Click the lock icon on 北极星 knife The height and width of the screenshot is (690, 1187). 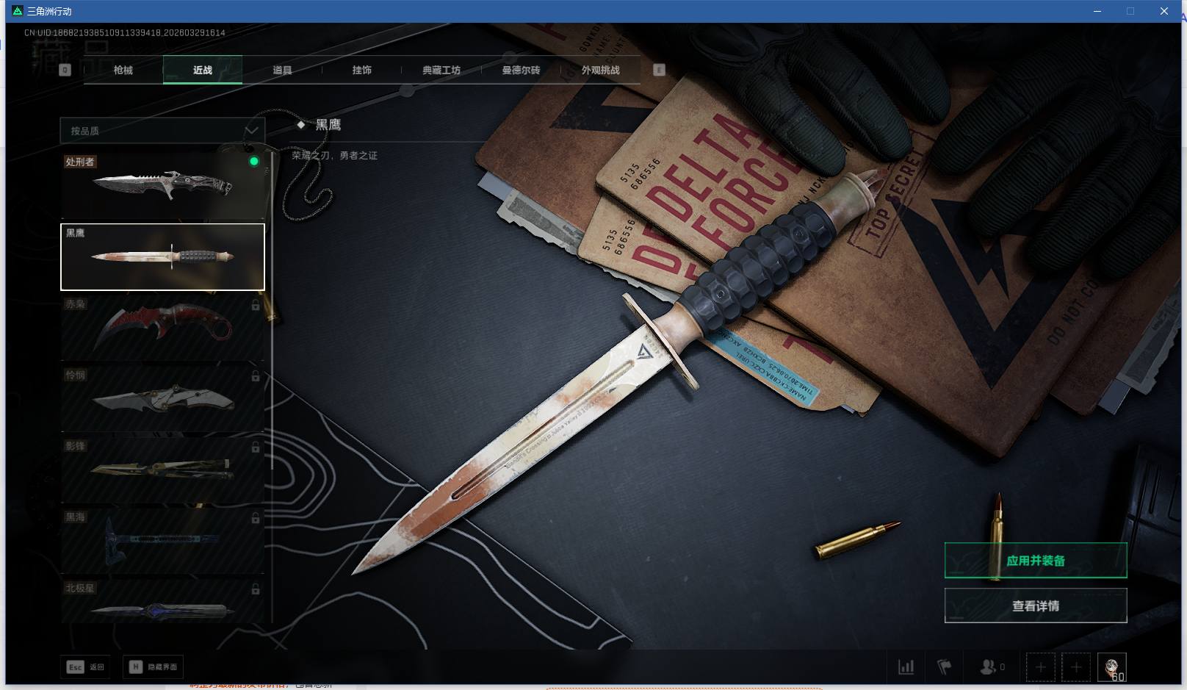256,589
